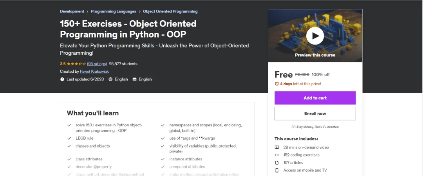Click checkmark beside classes and objects

pos(69,146)
